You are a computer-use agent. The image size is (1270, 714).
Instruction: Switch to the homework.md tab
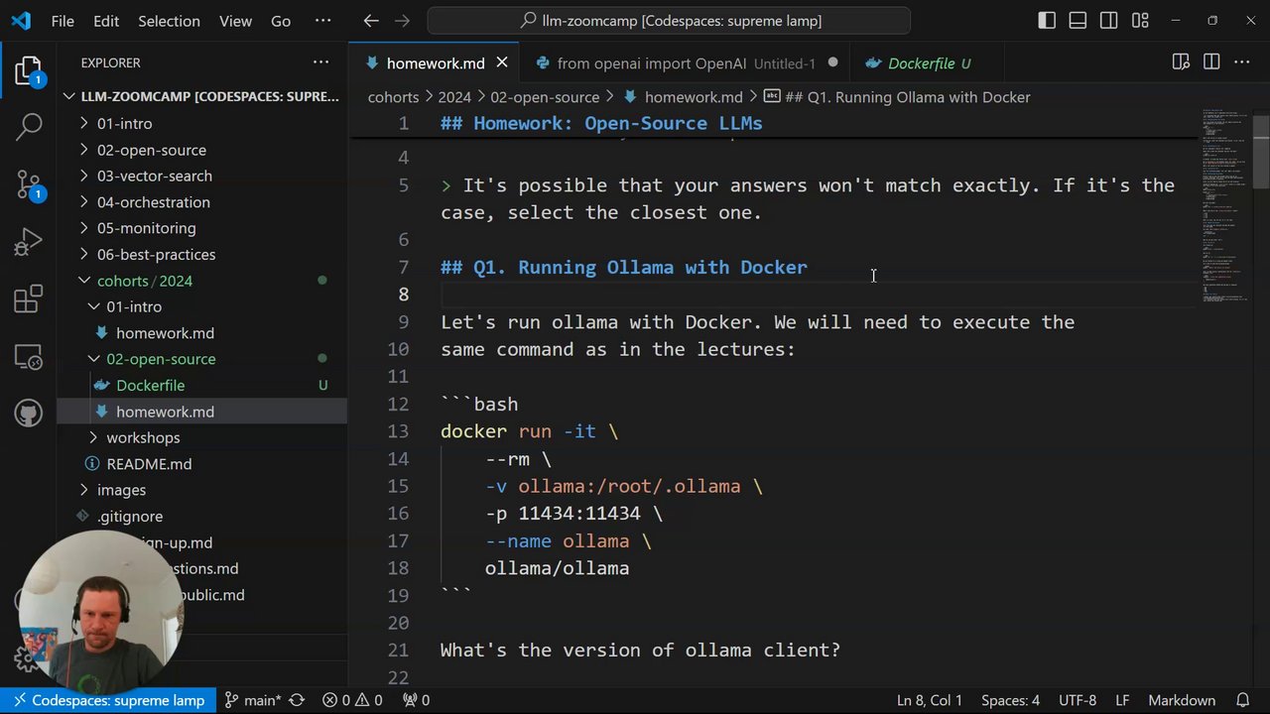[435, 62]
